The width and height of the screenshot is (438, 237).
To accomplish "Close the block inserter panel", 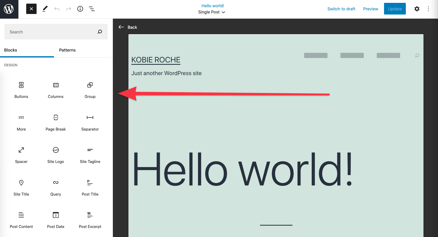I will pyautogui.click(x=31, y=9).
